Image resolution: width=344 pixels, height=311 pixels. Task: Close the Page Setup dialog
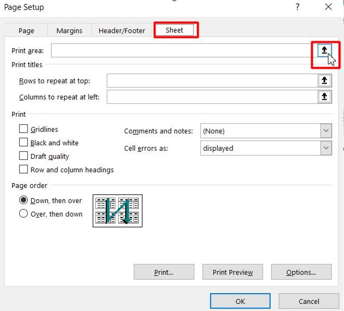(x=329, y=7)
